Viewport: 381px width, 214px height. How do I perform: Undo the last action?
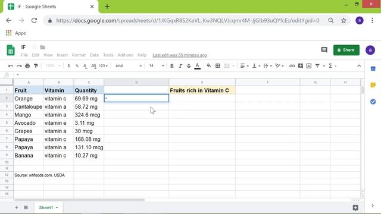tap(11, 66)
